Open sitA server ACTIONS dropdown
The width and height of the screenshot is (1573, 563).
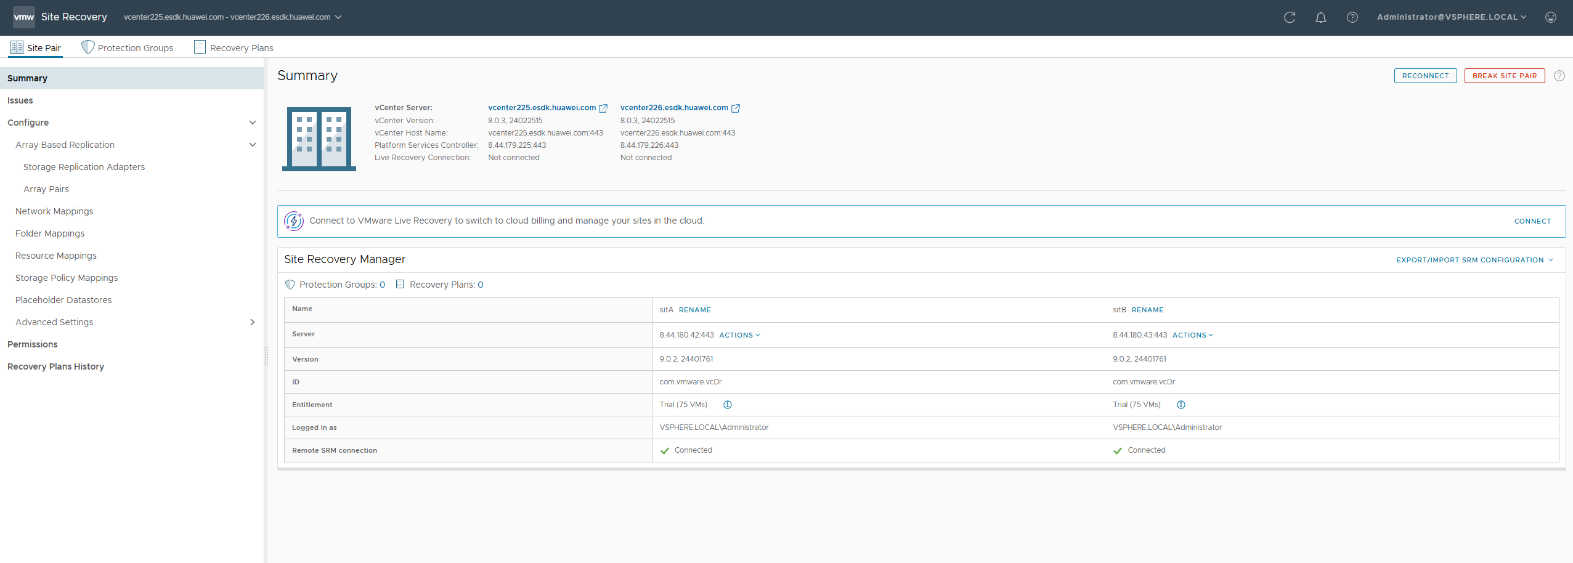click(740, 335)
